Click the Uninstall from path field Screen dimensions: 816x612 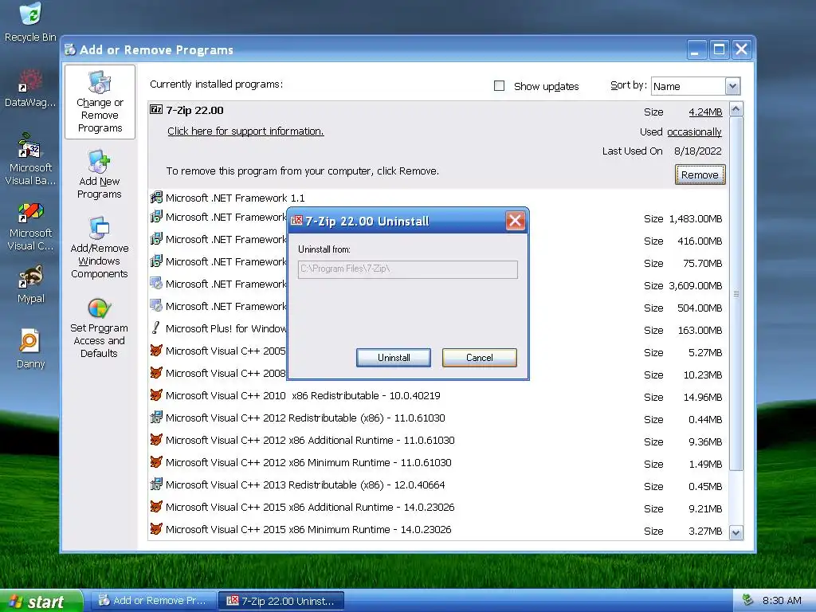[407, 269]
